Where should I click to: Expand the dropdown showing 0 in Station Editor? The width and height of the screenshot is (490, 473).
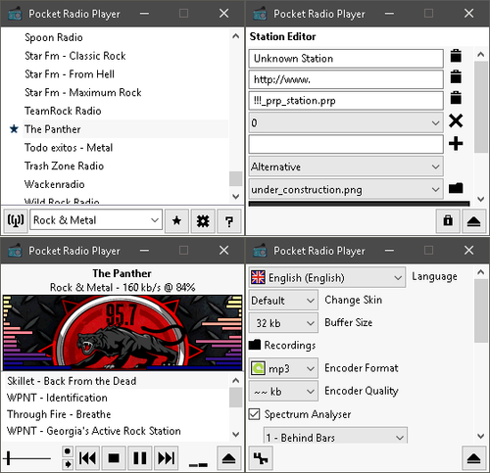click(x=346, y=122)
